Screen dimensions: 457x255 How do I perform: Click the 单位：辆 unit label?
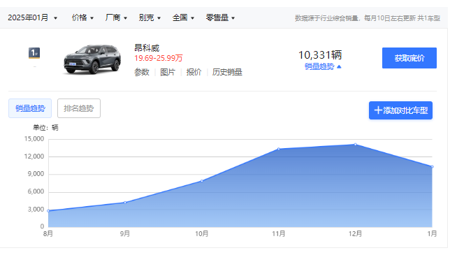[x=45, y=128]
